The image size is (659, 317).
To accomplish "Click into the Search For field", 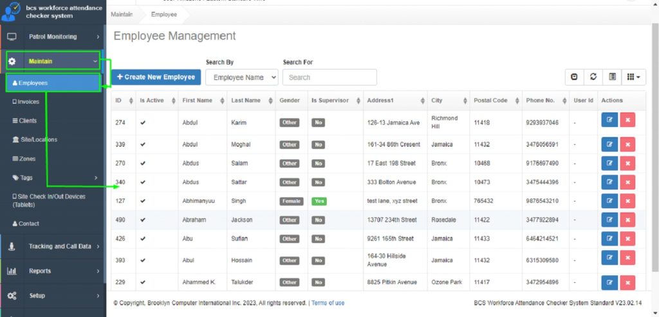I will click(x=329, y=77).
